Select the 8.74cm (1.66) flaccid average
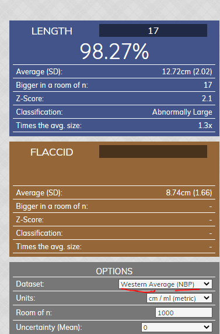This screenshot has height=334, width=220. click(189, 193)
